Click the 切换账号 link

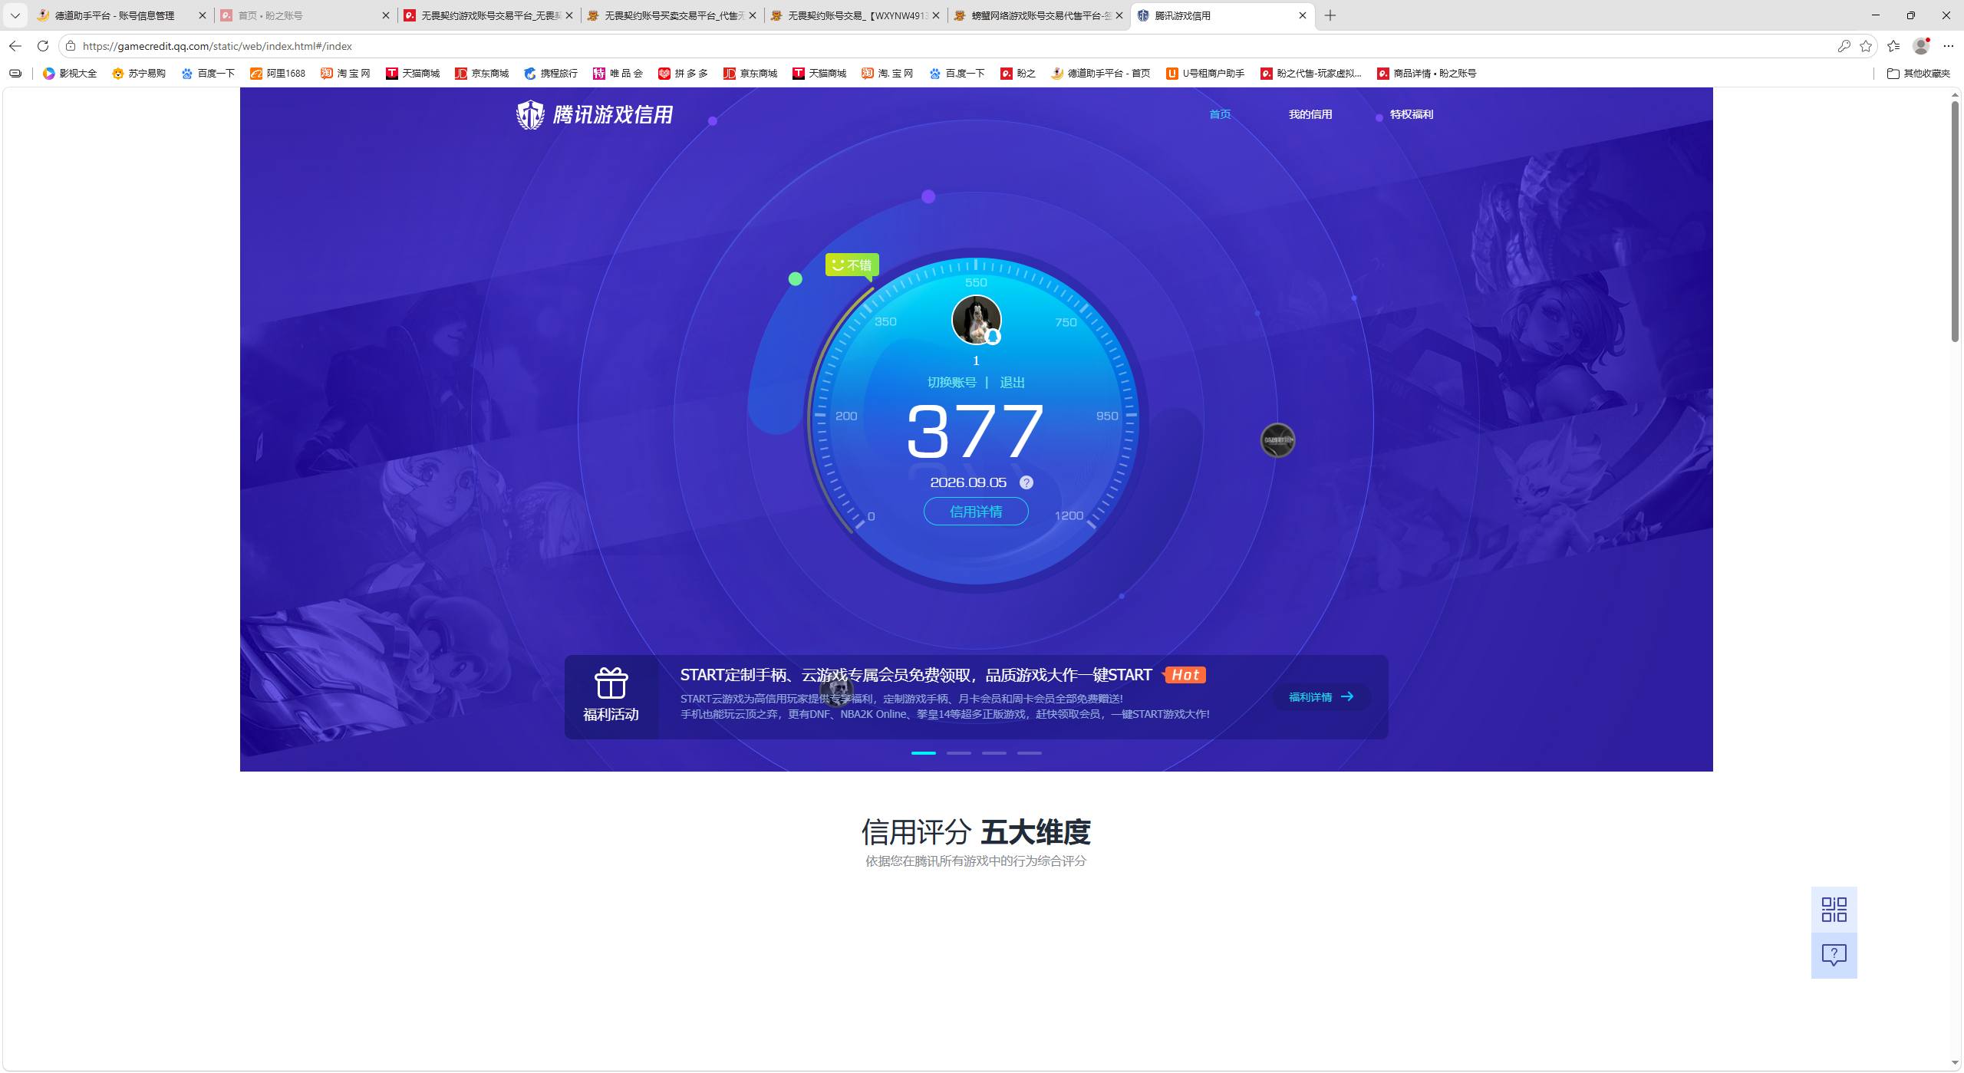click(x=951, y=382)
